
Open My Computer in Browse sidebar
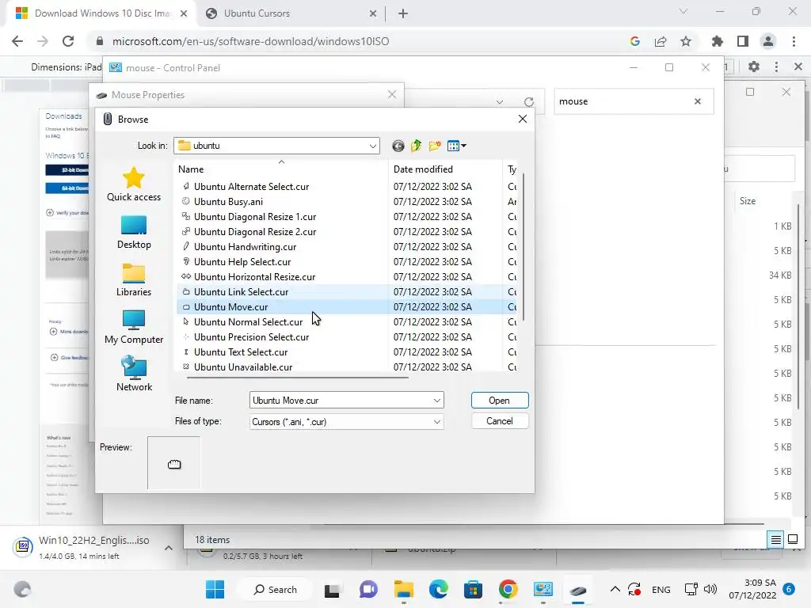click(x=133, y=328)
